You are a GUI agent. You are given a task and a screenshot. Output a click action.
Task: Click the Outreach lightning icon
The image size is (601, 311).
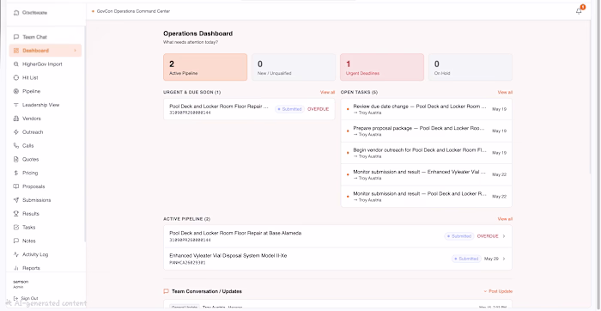(16, 132)
